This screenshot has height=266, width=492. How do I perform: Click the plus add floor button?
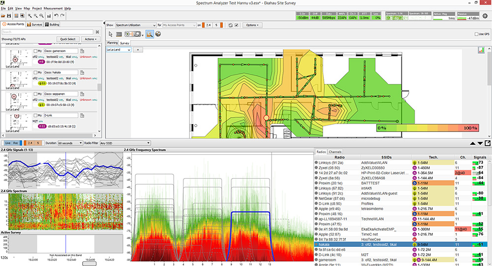(x=138, y=50)
